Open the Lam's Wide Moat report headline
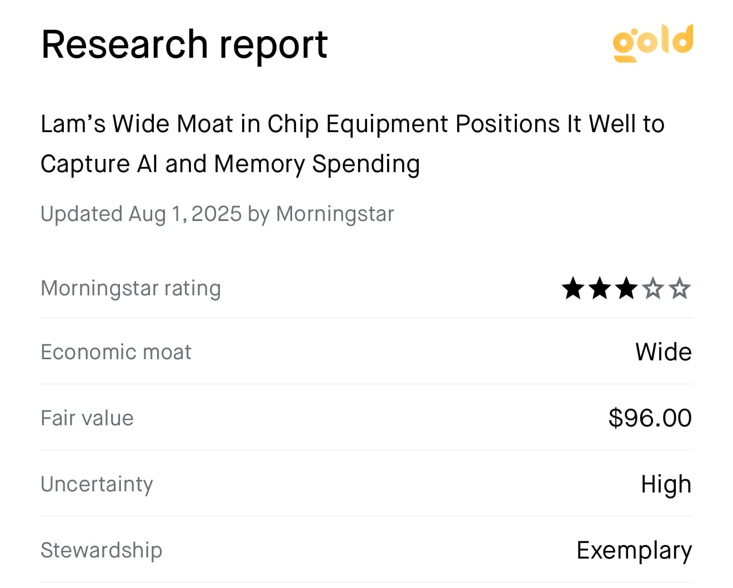The width and height of the screenshot is (733, 588). (353, 144)
